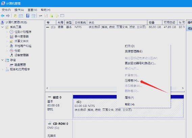Viewport: 192px width, 138px height.
Task: Choose 更改驱动器号和路径(C)... entry
Action: (x=140, y=63)
